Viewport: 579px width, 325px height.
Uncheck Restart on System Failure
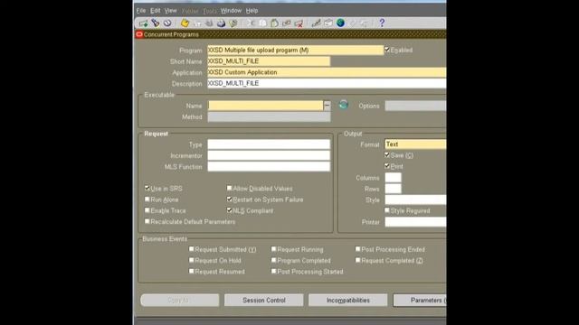229,199
